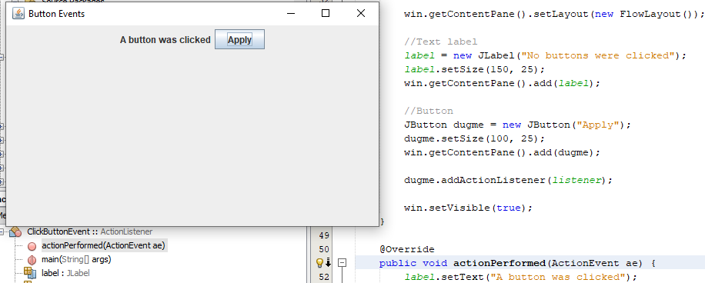The image size is (705, 283).
Task: Click the main method static icon
Action: click(32, 260)
